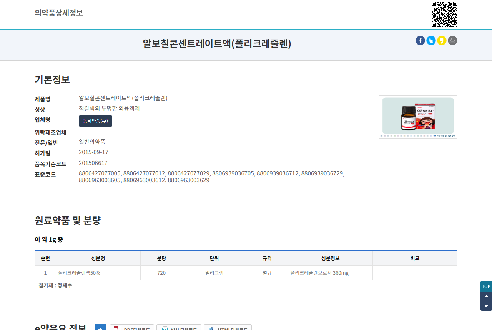The image size is (492, 330).
Task: Share the page on Twitter
Action: [x=431, y=41]
